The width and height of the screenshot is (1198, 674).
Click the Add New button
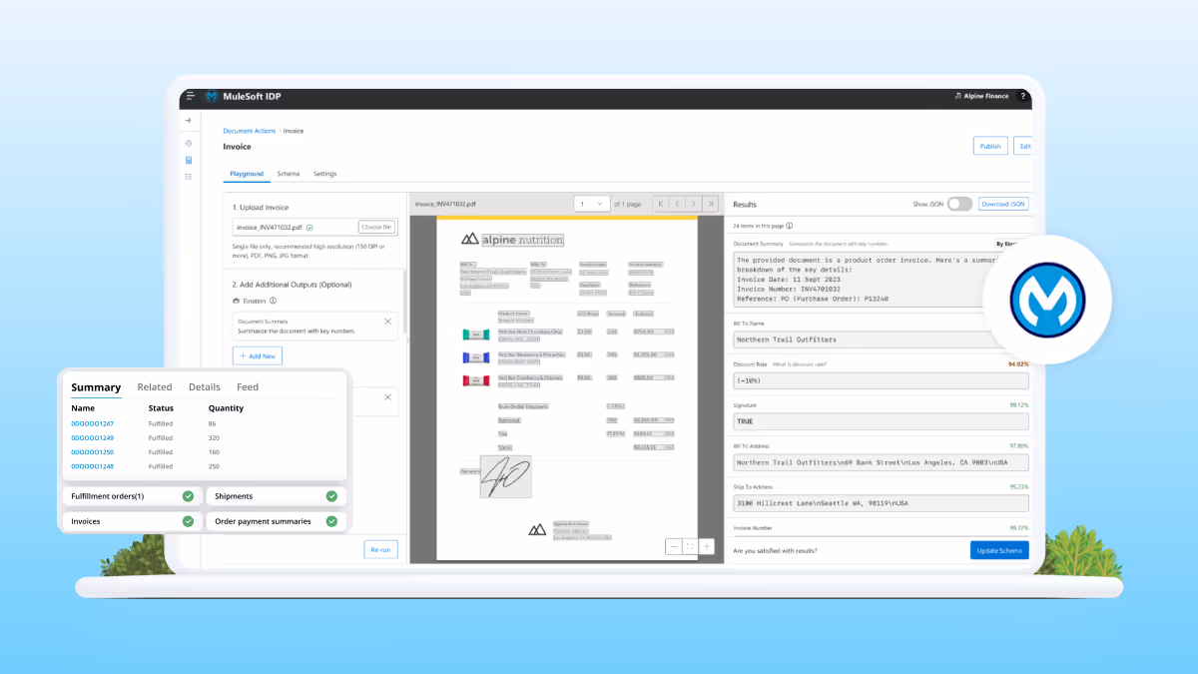pyautogui.click(x=259, y=355)
